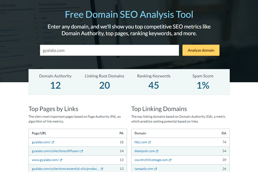This screenshot has height=172, width=258.
Task: Click the Page/URL column header
Action: [39, 133]
